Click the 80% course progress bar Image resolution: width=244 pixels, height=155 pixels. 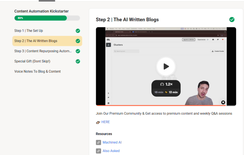click(47, 18)
